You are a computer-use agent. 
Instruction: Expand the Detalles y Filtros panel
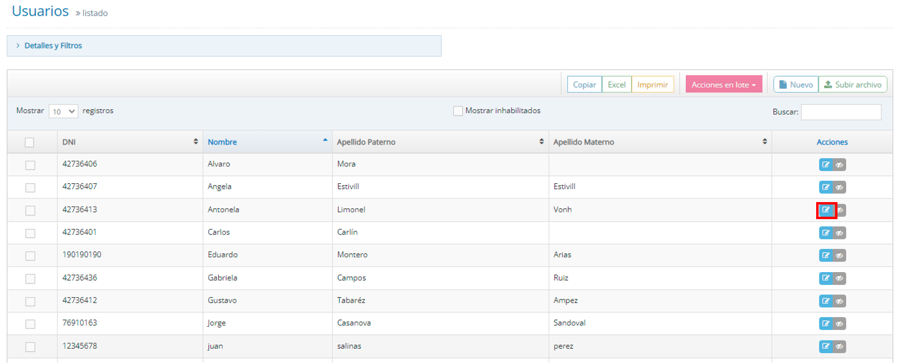tap(53, 46)
